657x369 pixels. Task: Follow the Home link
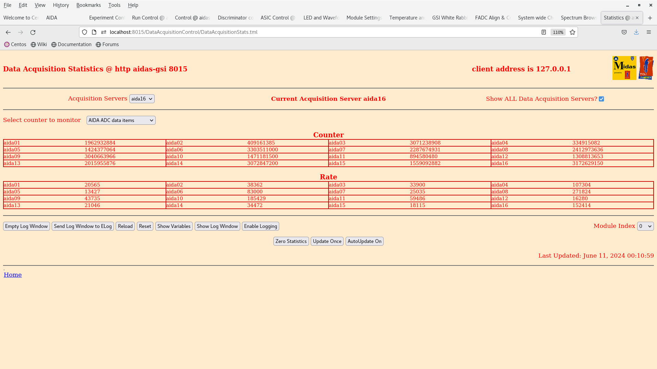[13, 275]
